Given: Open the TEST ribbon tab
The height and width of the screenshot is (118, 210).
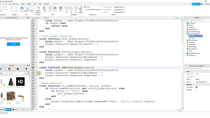Looking at the screenshot, I should click(x=35, y=4).
